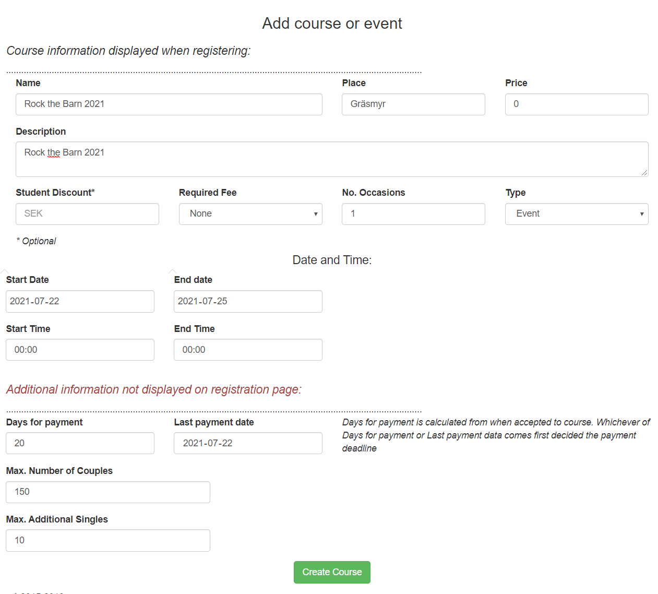Select the Last payment date field
Image resolution: width=658 pixels, height=594 pixels.
(x=248, y=443)
